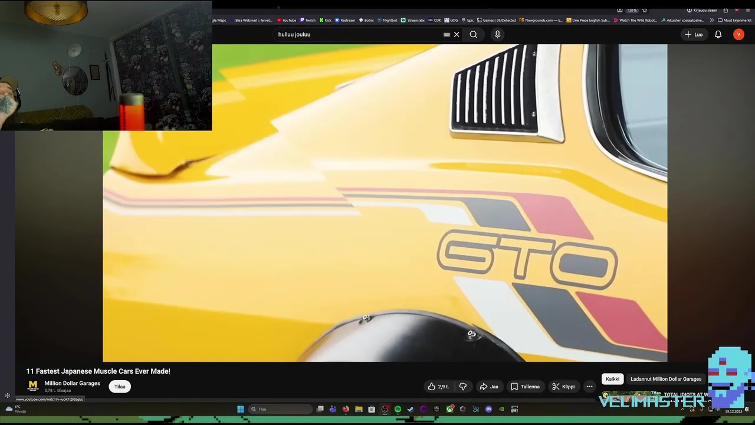
Task: Open the Restream bookmark
Action: tap(345, 20)
